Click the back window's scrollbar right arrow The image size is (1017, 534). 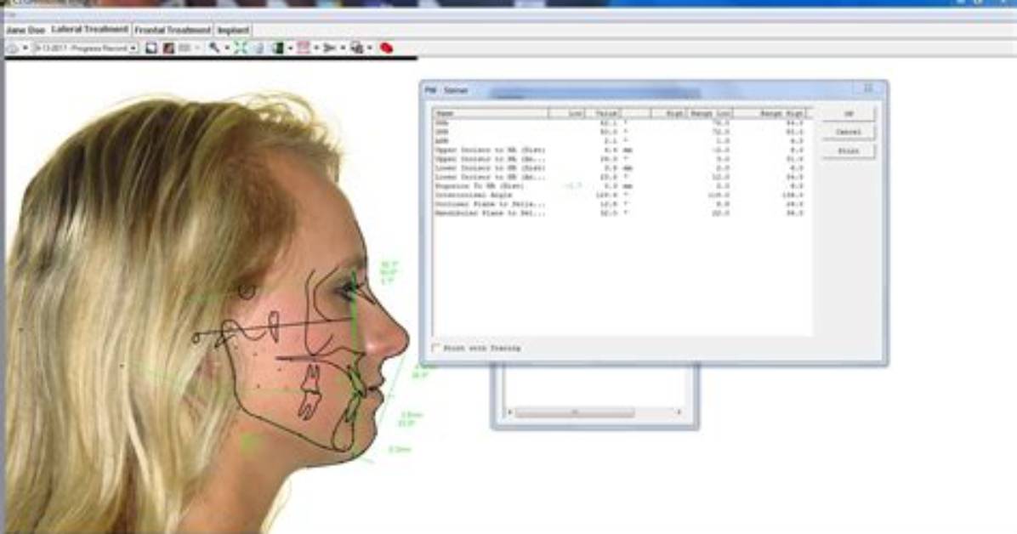679,412
